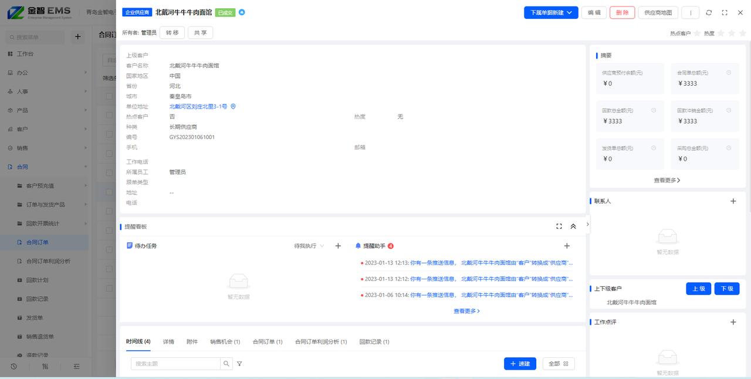This screenshot has height=379, width=751.
Task: Open the 待我执行 task filter dropdown
Action: 309,246
